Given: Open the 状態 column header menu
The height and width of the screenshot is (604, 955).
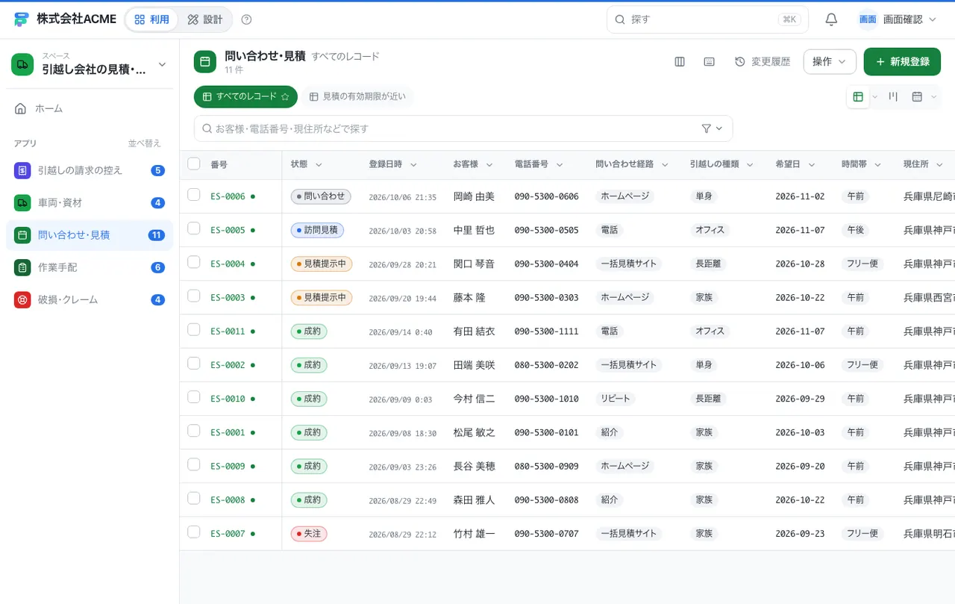Looking at the screenshot, I should click(319, 164).
